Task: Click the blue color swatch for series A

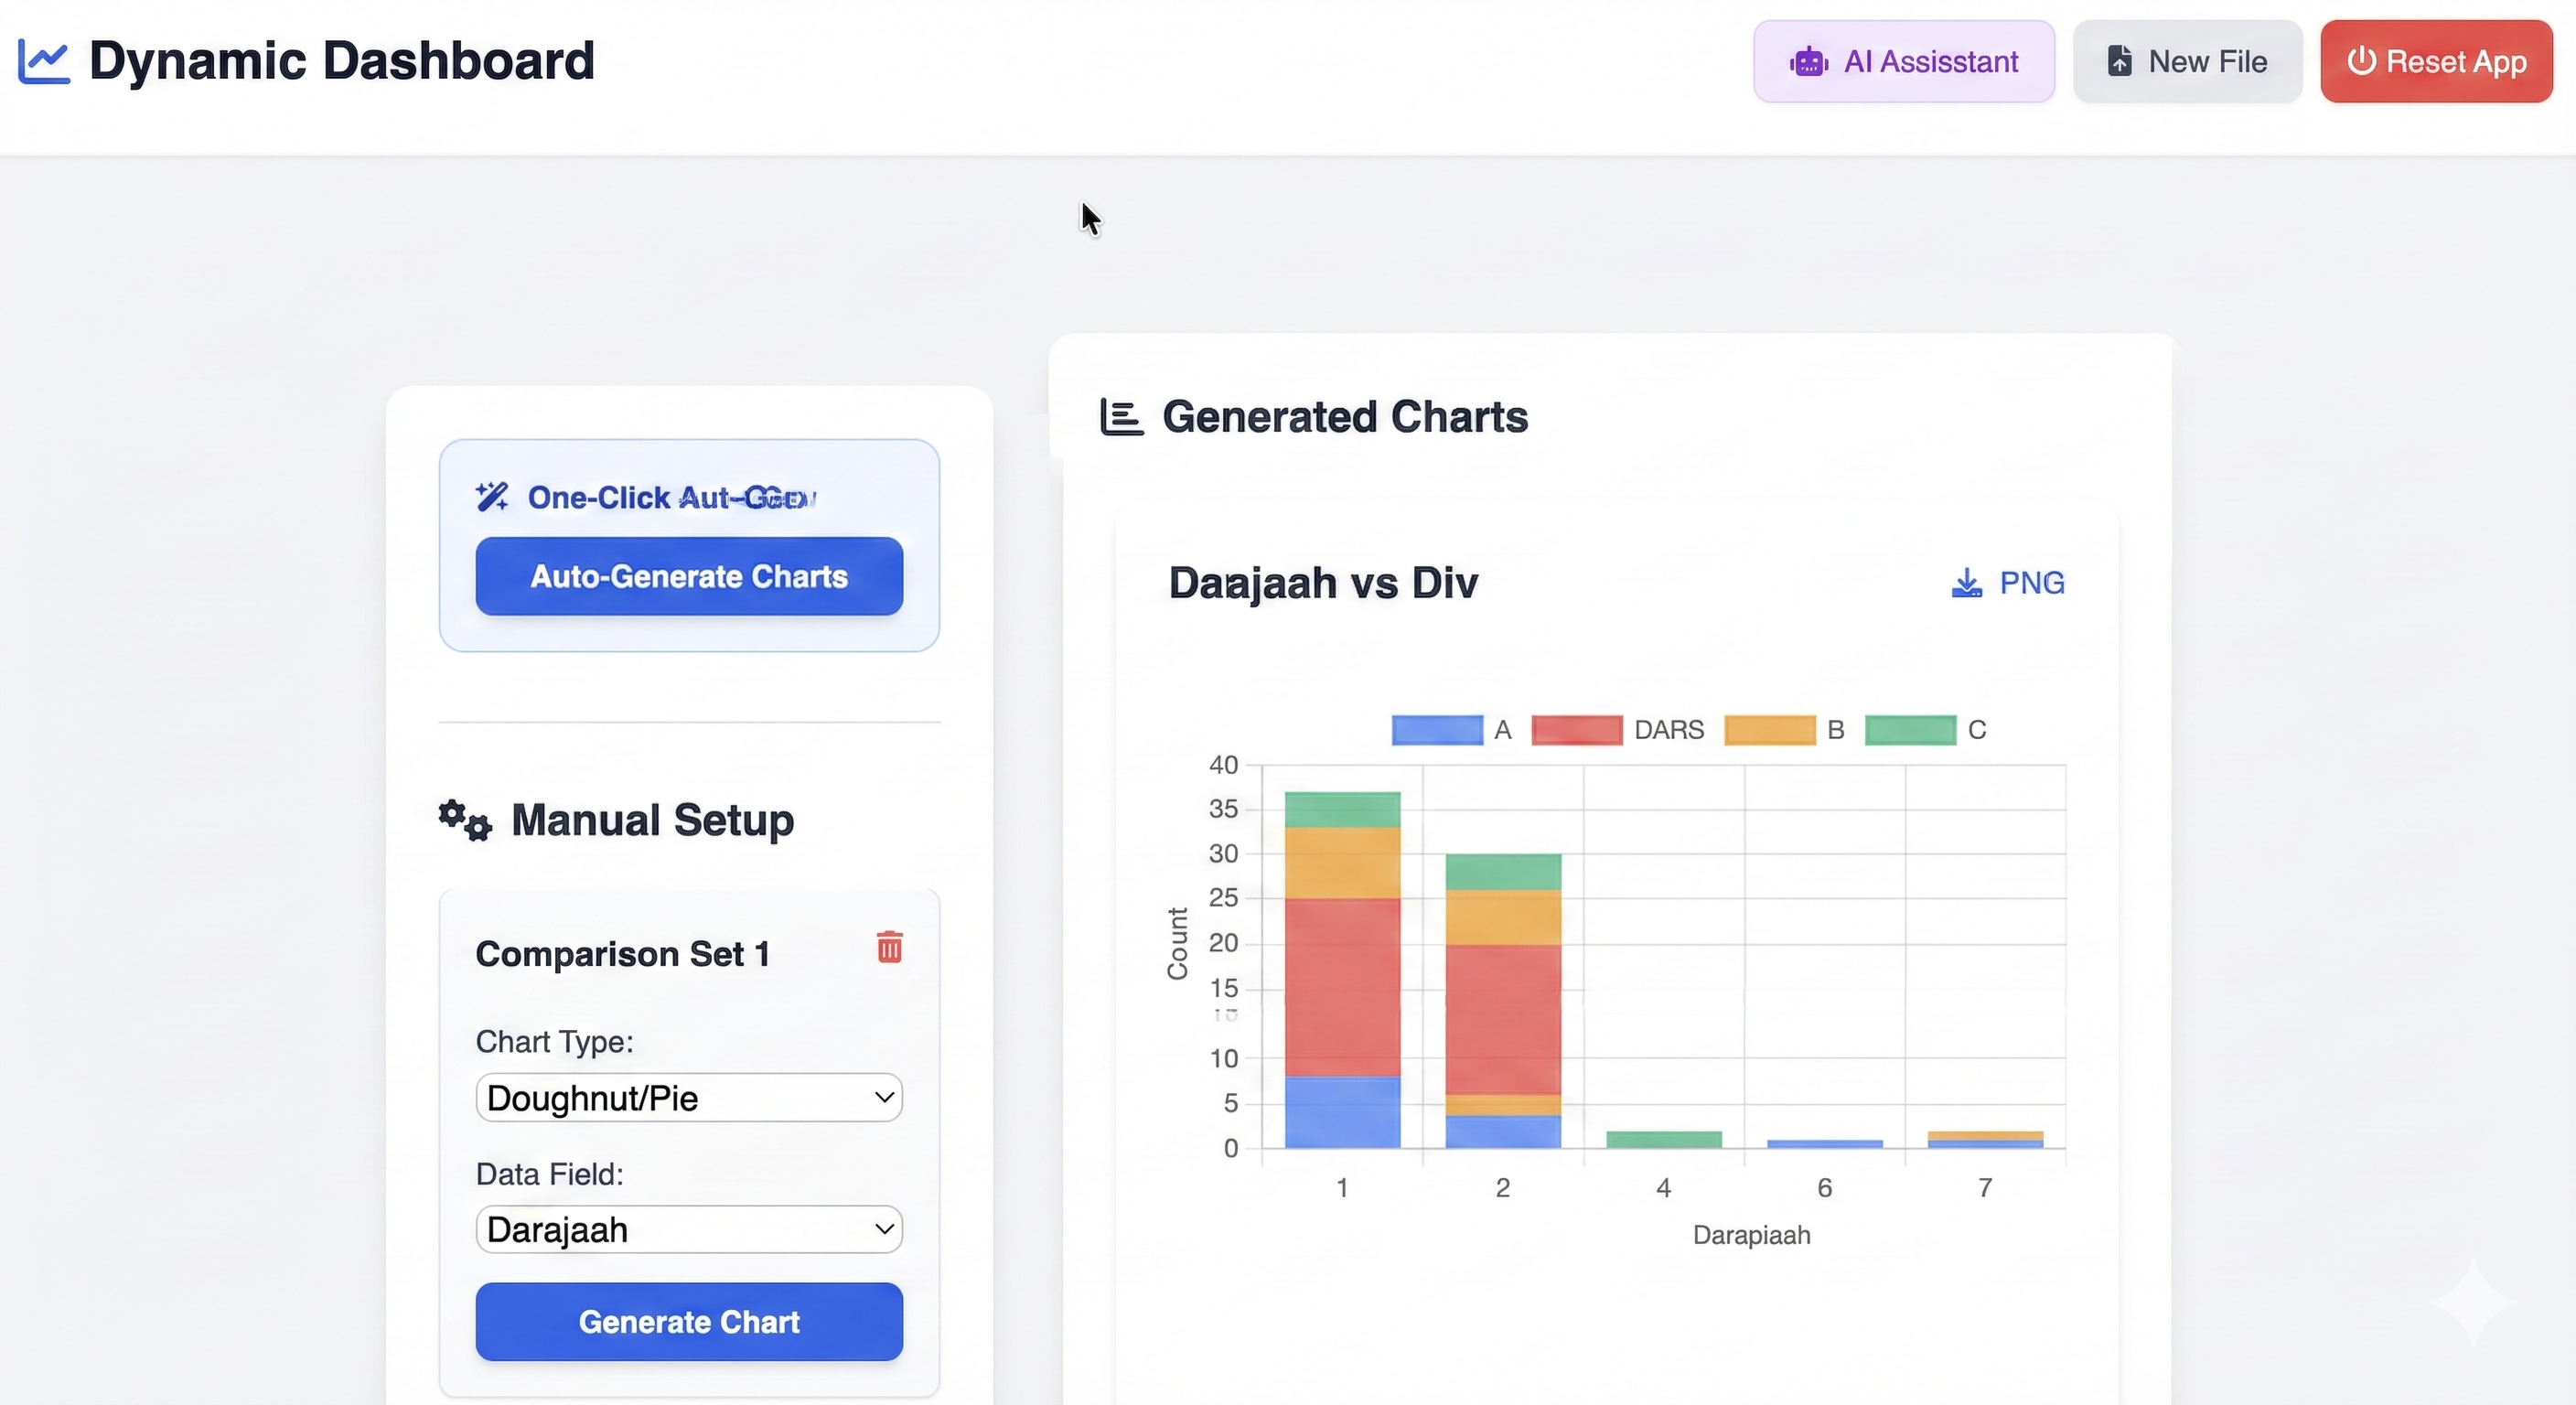Action: click(x=1437, y=730)
